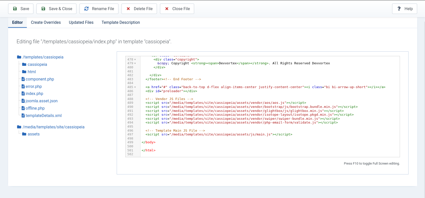Image resolution: width=425 pixels, height=198 pixels.
Task: Toggle fold arrow on line 485
Action: point(135,87)
